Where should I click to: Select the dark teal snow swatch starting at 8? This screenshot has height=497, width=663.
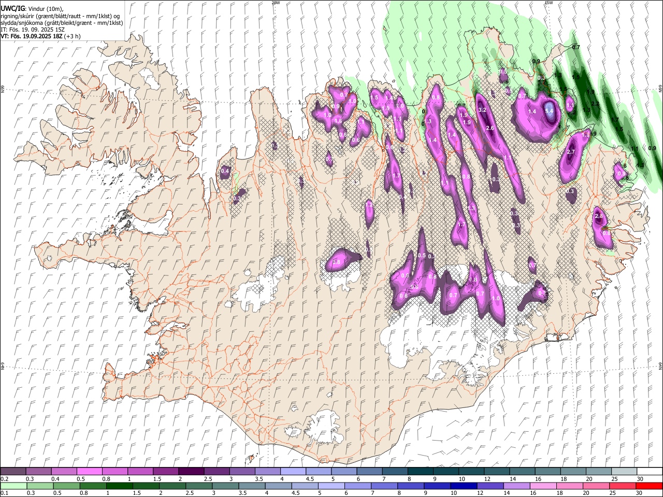pyautogui.click(x=420, y=472)
